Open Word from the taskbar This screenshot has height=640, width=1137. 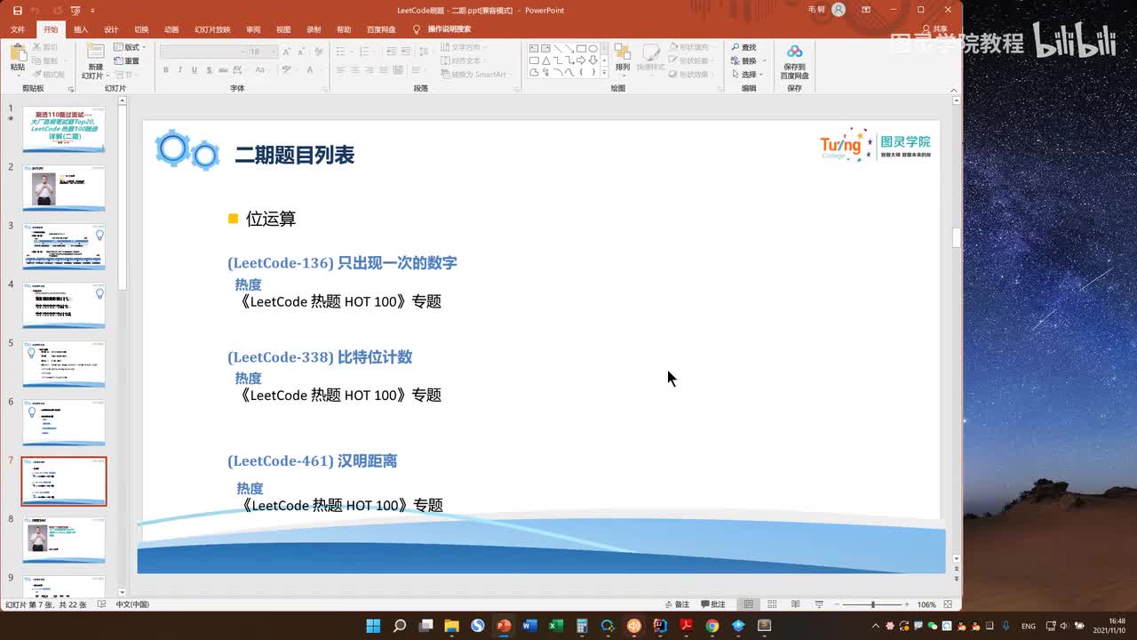529,626
